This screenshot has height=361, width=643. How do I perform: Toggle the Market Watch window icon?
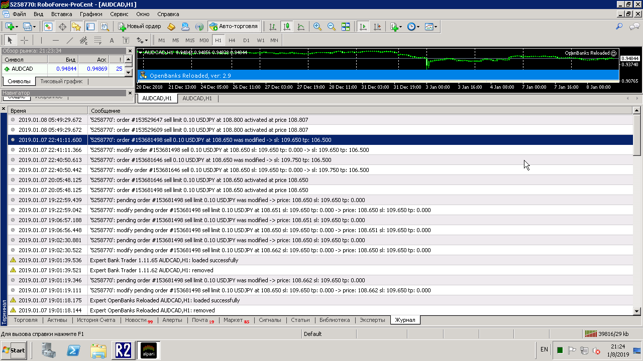49,27
